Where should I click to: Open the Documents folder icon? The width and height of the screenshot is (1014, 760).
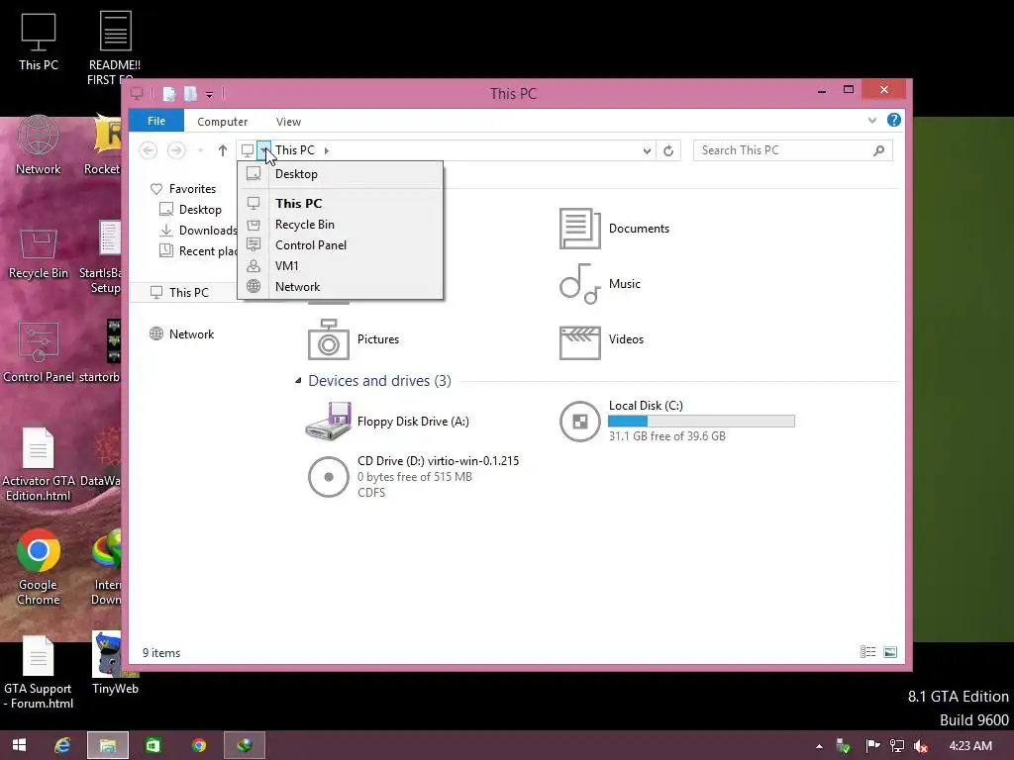(x=579, y=229)
